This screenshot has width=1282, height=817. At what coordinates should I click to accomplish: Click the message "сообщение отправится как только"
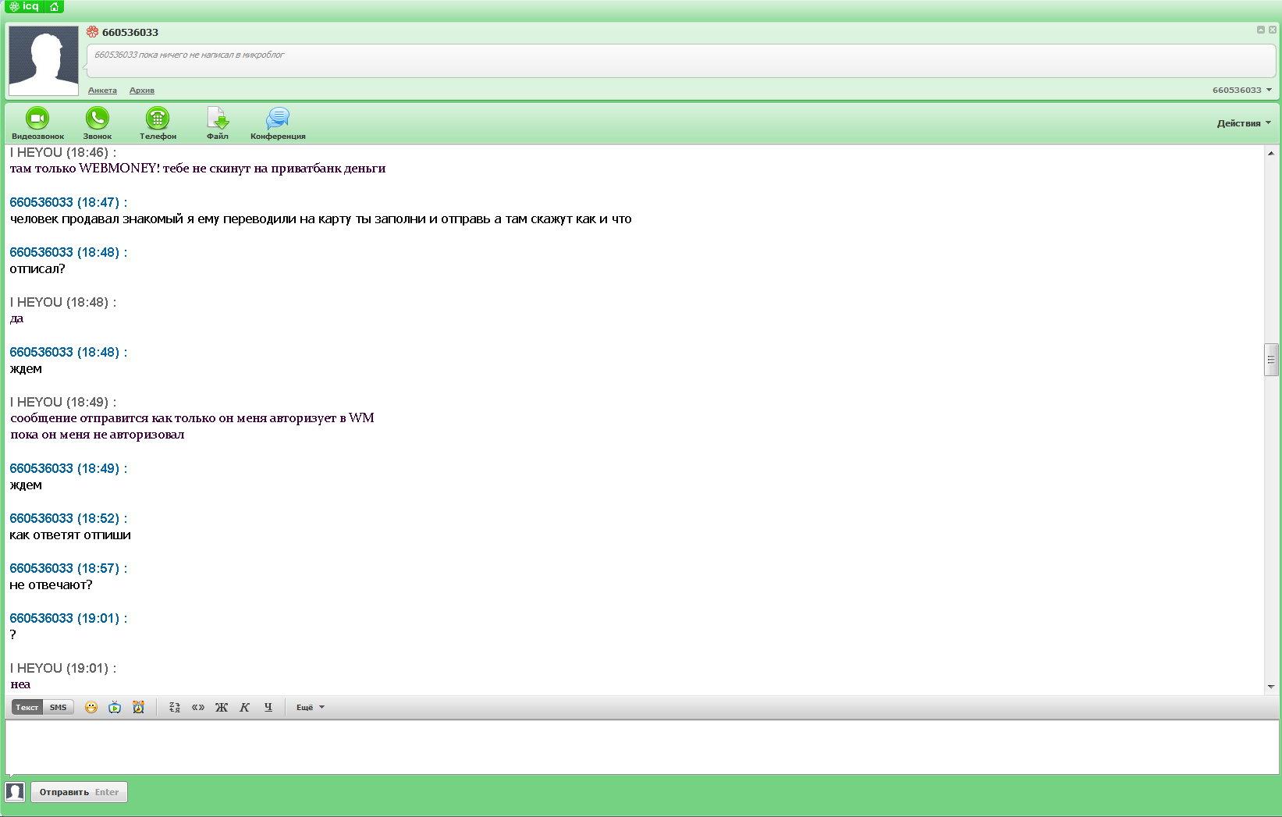[192, 418]
